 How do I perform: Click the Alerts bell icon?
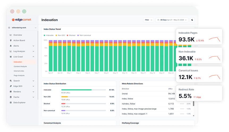point(11,46)
